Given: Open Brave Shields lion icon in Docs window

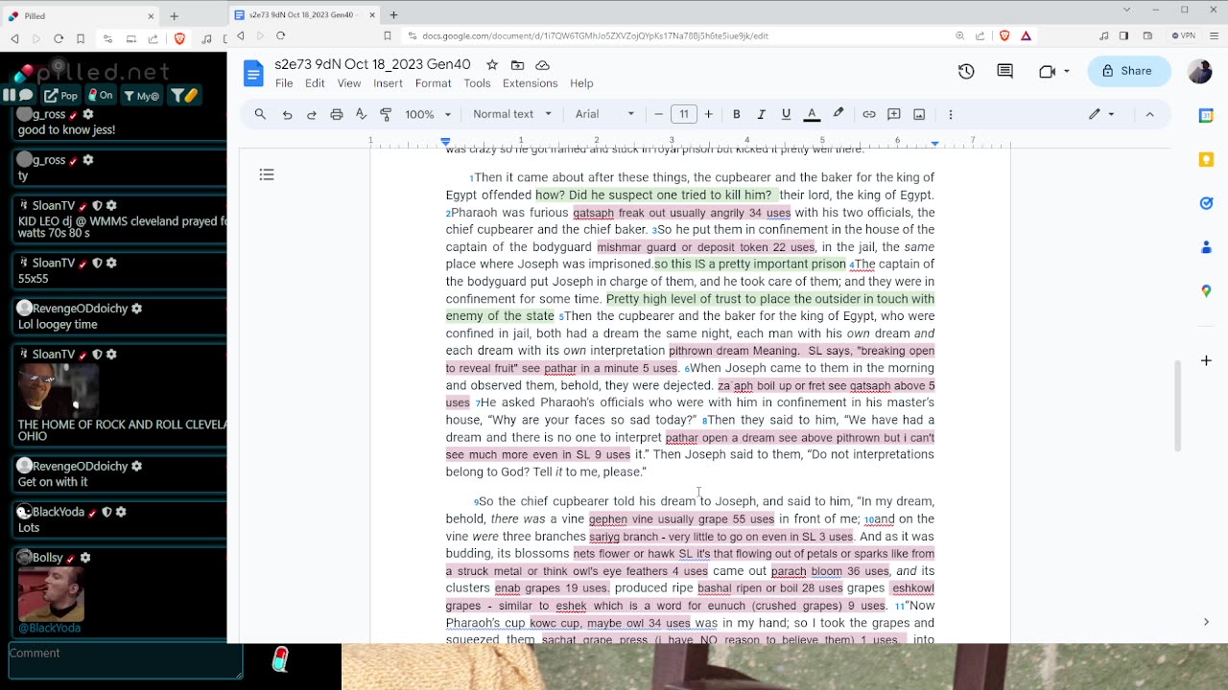Looking at the screenshot, I should pyautogui.click(x=1004, y=35).
